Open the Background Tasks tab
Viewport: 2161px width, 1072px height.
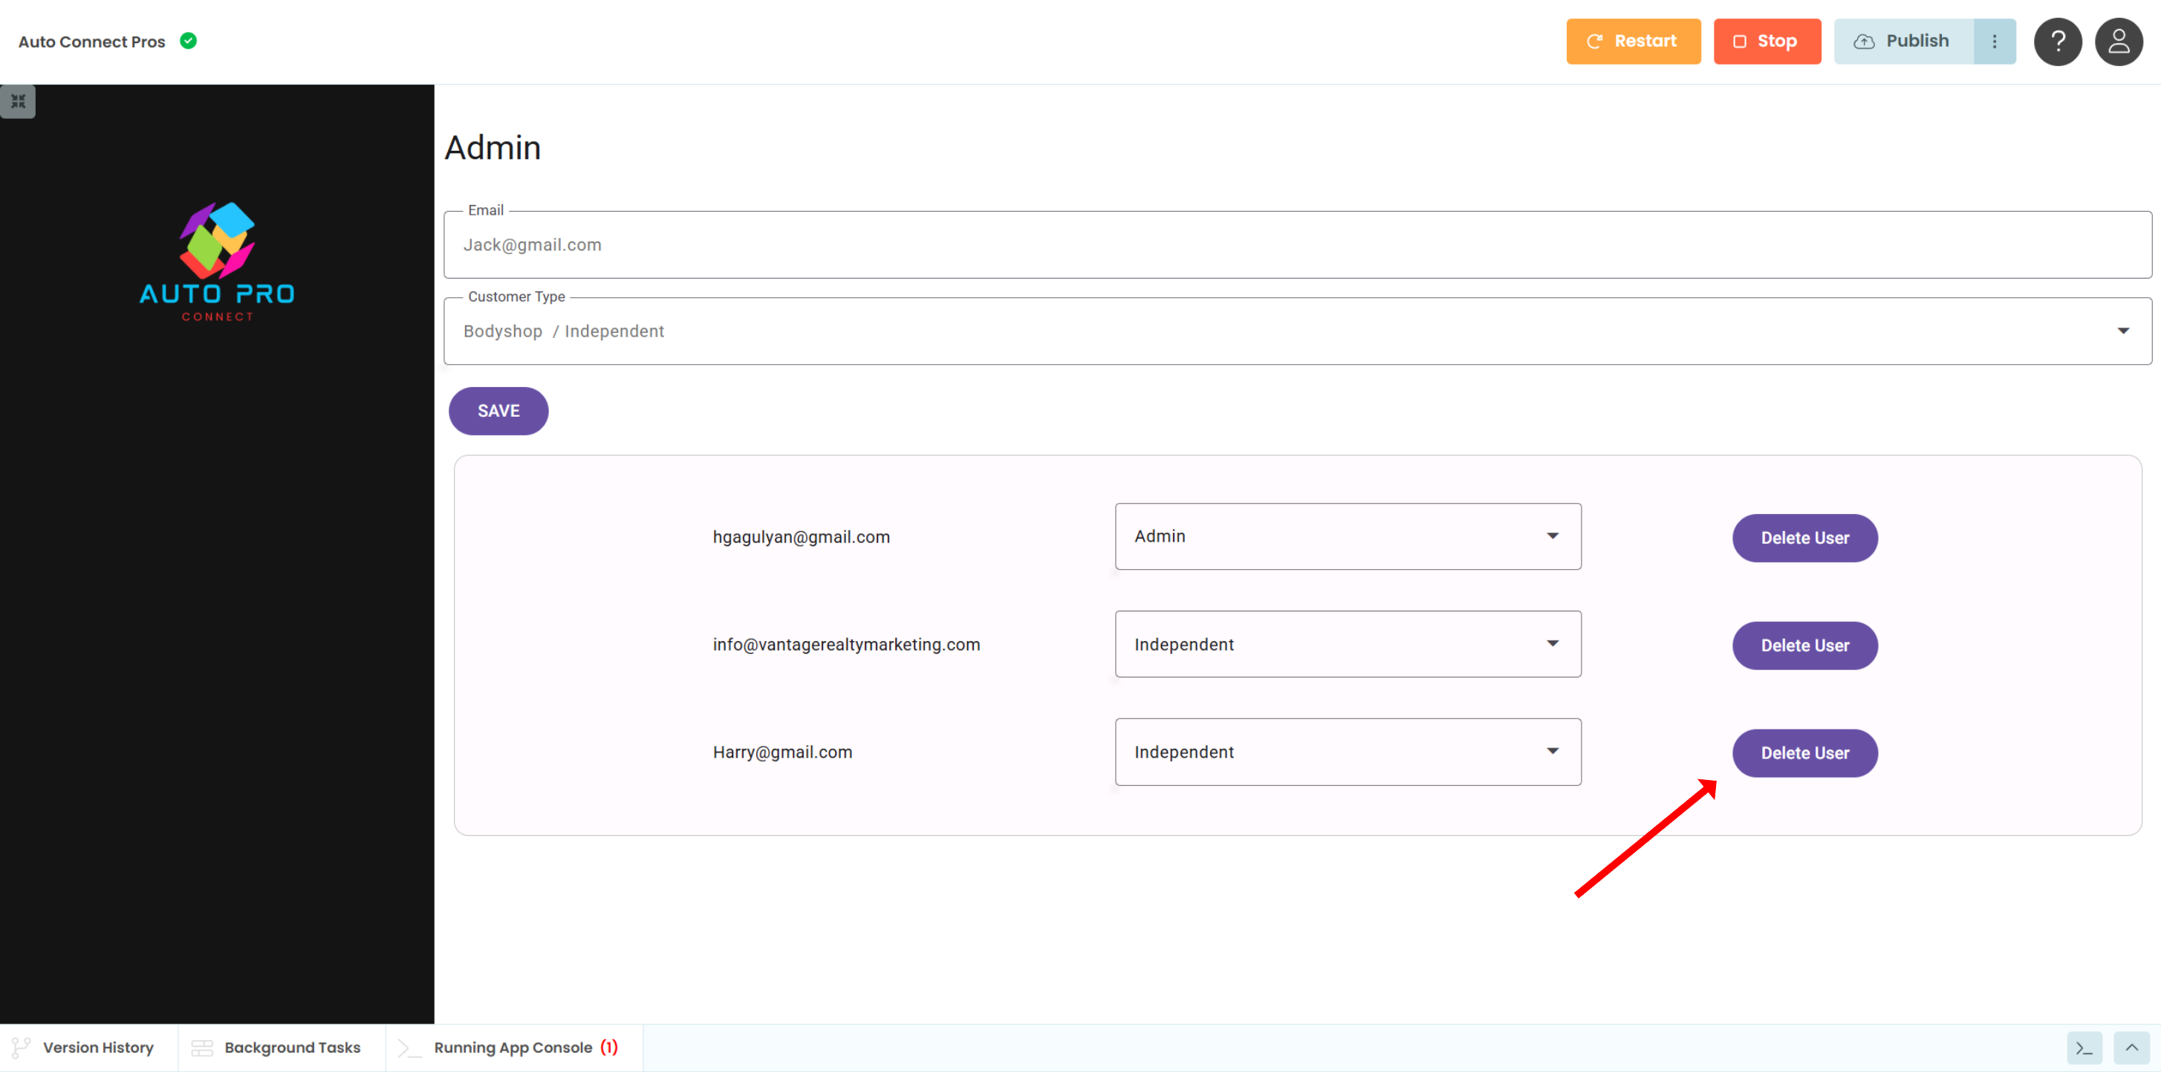click(277, 1047)
